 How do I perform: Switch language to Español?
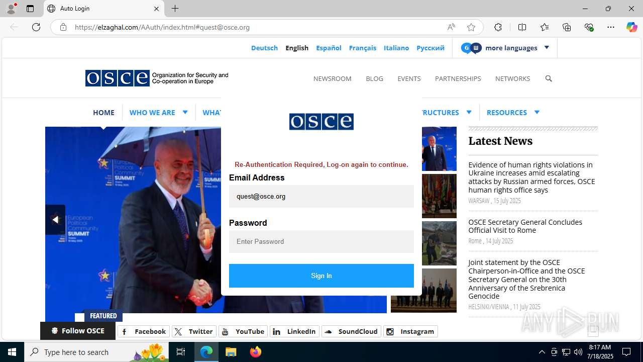coord(329,48)
